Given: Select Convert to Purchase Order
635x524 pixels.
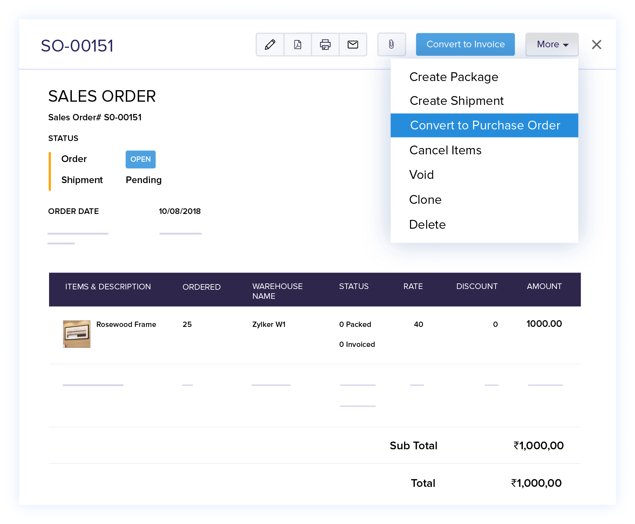Looking at the screenshot, I should pyautogui.click(x=485, y=125).
